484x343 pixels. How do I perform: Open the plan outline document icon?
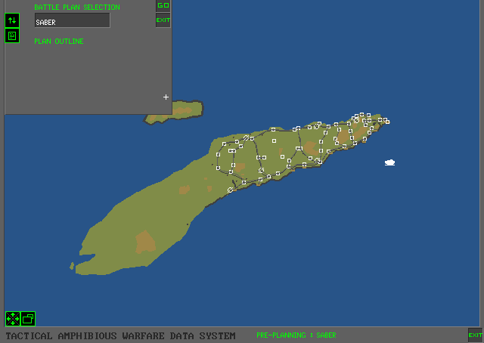[12, 36]
